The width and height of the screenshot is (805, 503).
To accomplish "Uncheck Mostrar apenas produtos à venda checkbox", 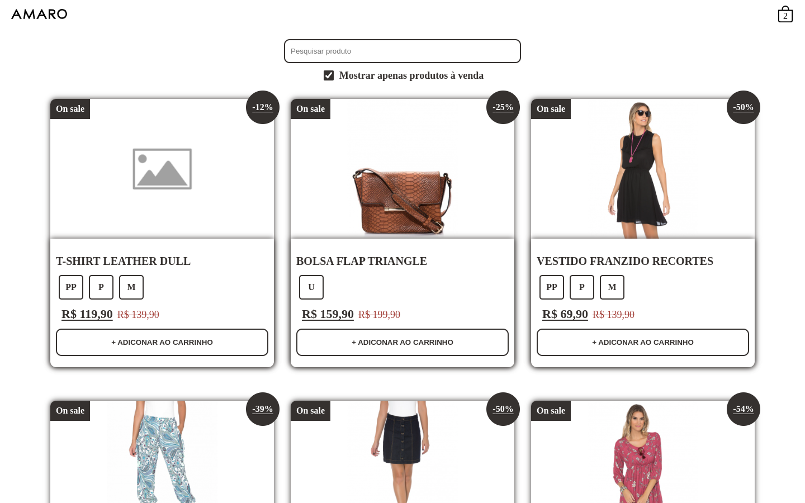I will 329,75.
